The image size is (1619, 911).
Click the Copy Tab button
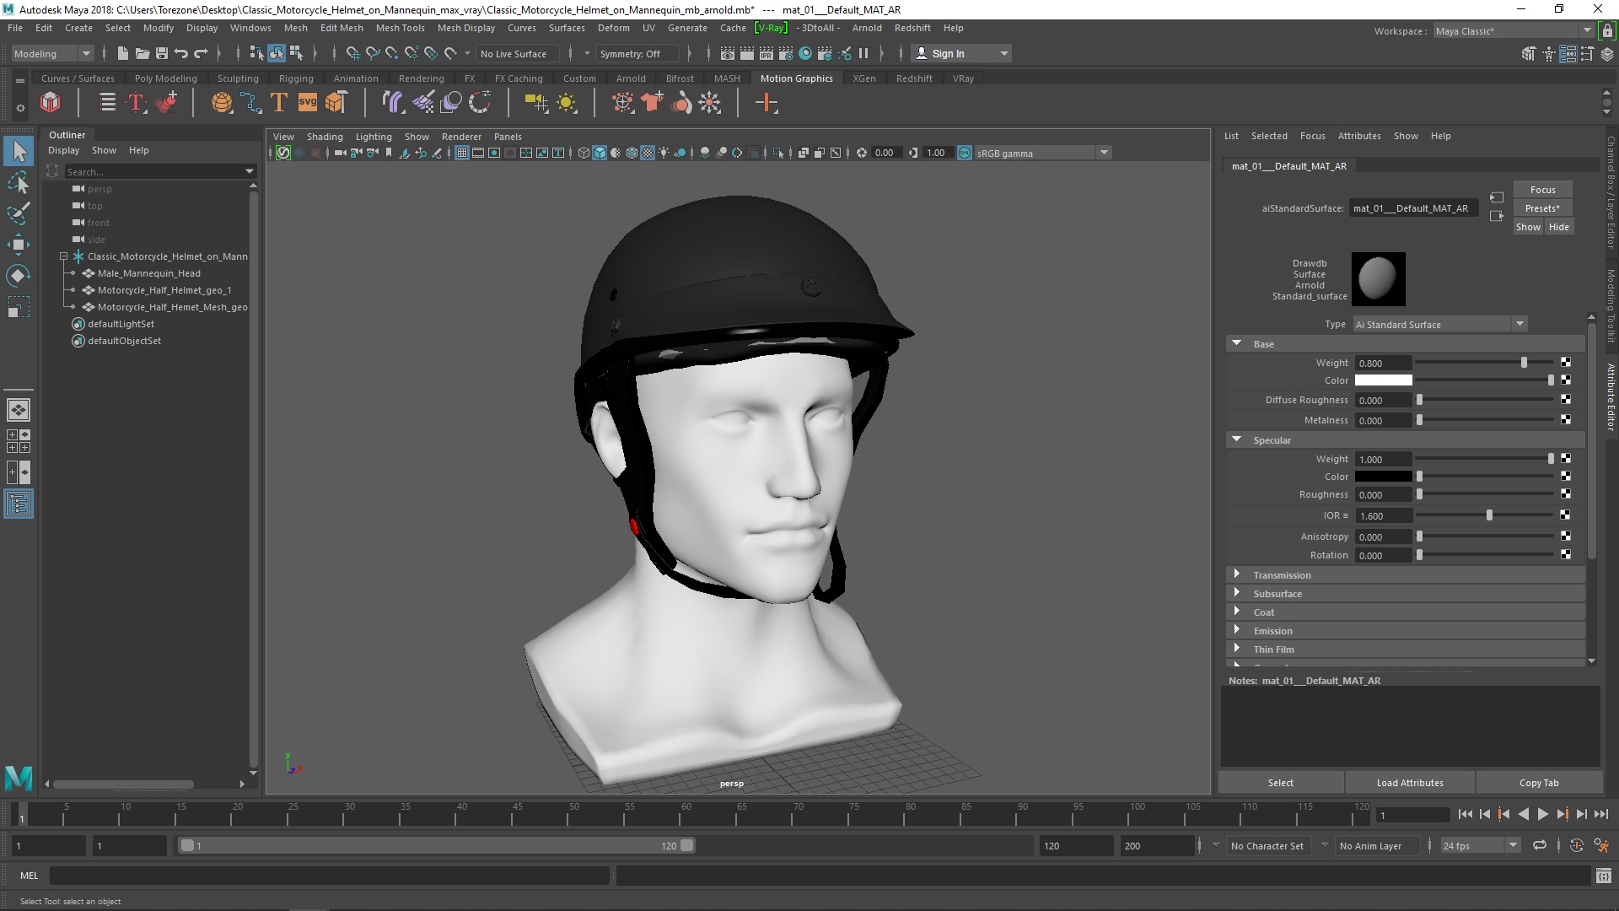[1539, 783]
